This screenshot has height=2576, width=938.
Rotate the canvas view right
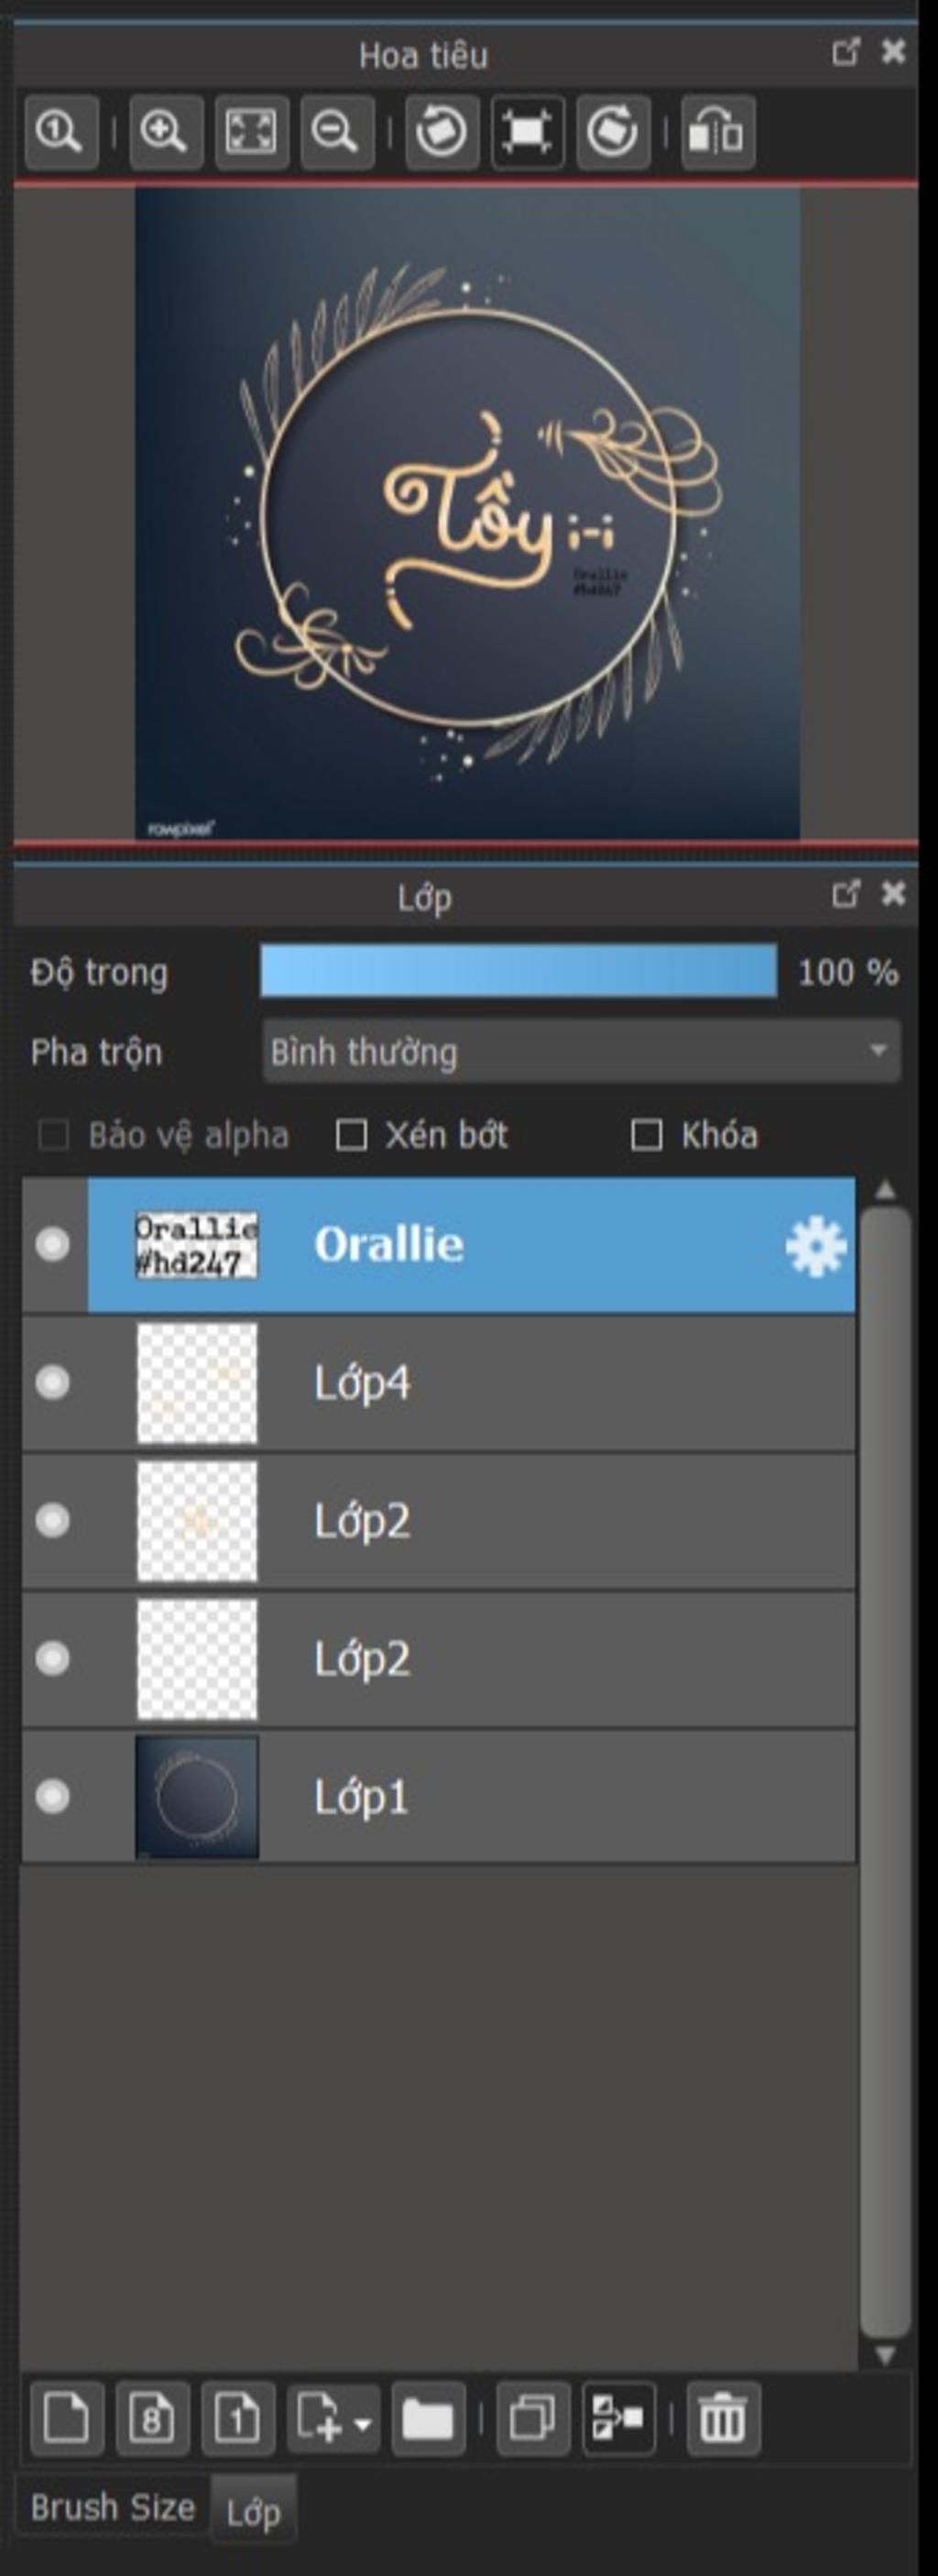tap(612, 132)
